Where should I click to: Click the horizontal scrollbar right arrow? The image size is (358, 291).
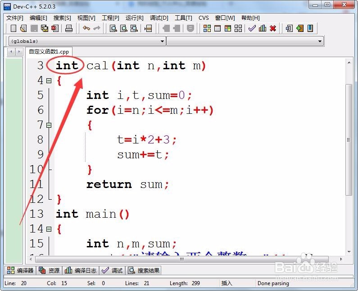341,259
